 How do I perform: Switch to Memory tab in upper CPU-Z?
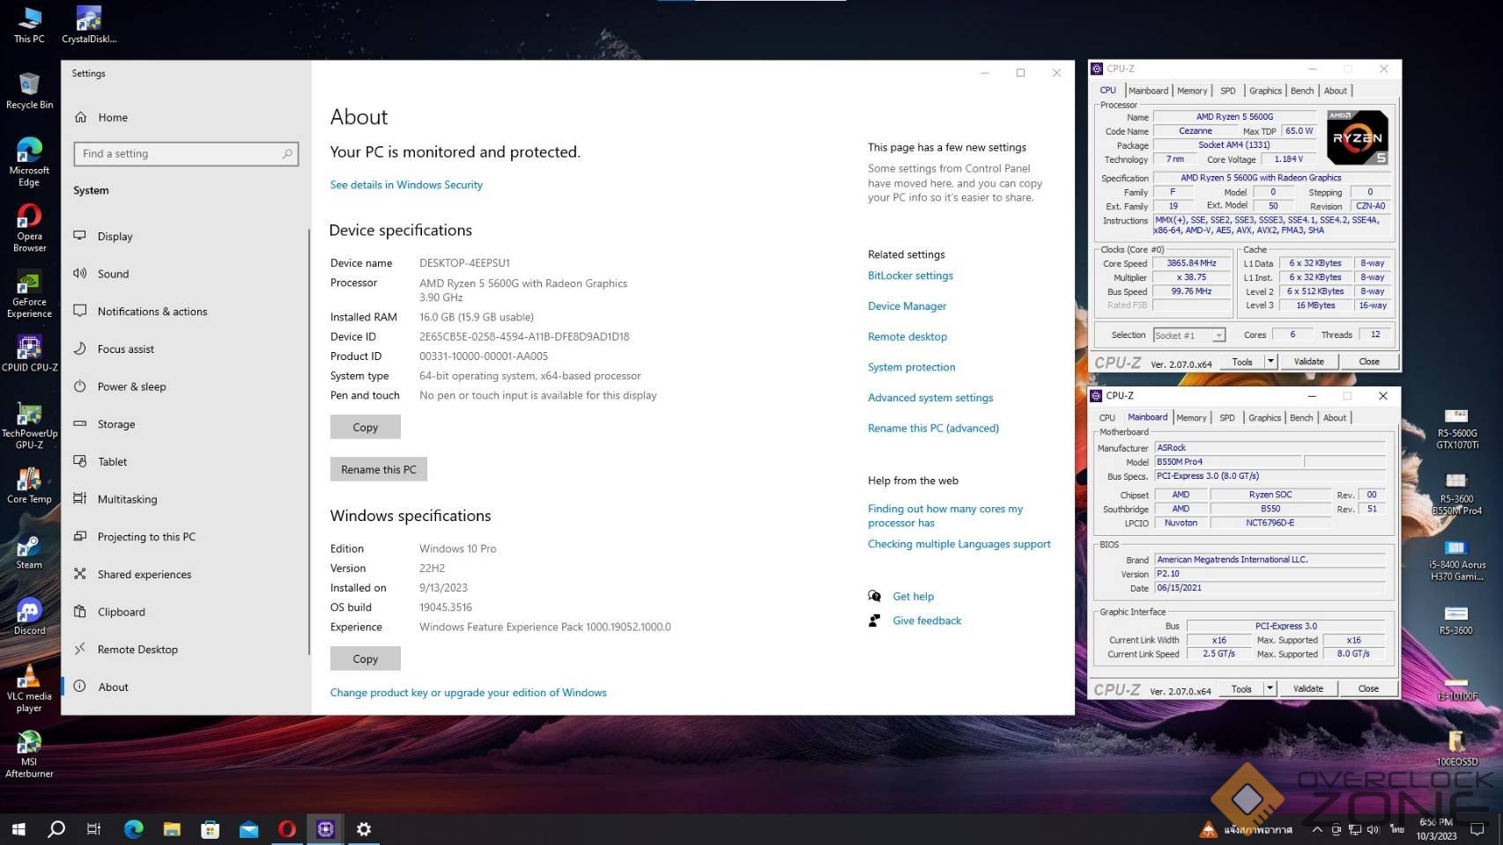(x=1192, y=91)
